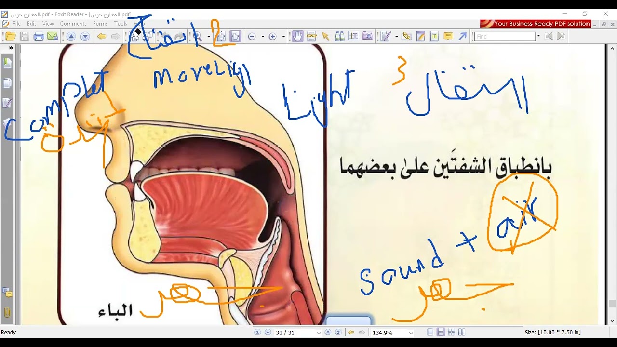Image resolution: width=617 pixels, height=347 pixels.
Task: Click the vertical scrollbar up arrow
Action: click(x=612, y=48)
